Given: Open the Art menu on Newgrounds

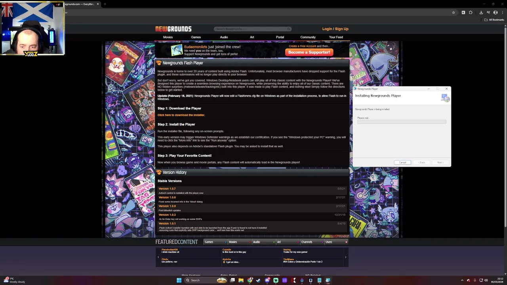Looking at the screenshot, I should click(x=252, y=37).
